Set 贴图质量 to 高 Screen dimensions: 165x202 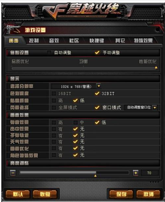(54, 101)
